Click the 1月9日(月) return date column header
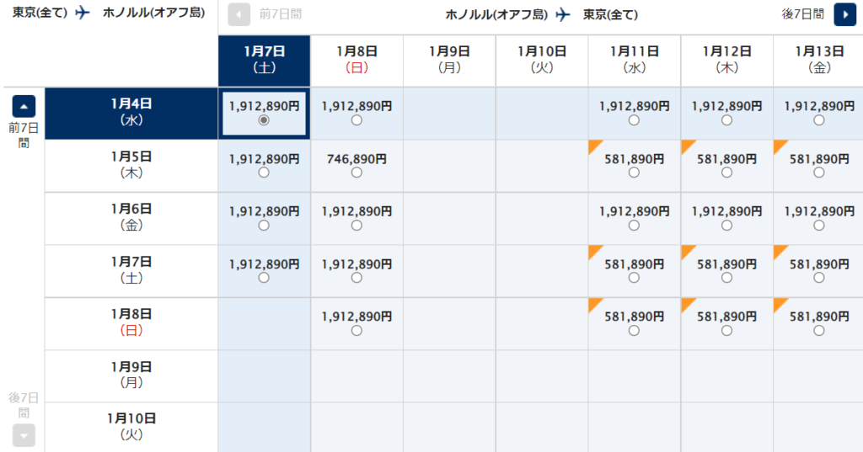The height and width of the screenshot is (452, 863). 449,61
